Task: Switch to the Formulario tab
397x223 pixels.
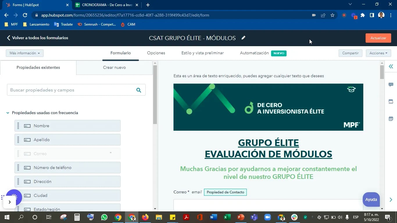Action: [x=121, y=53]
